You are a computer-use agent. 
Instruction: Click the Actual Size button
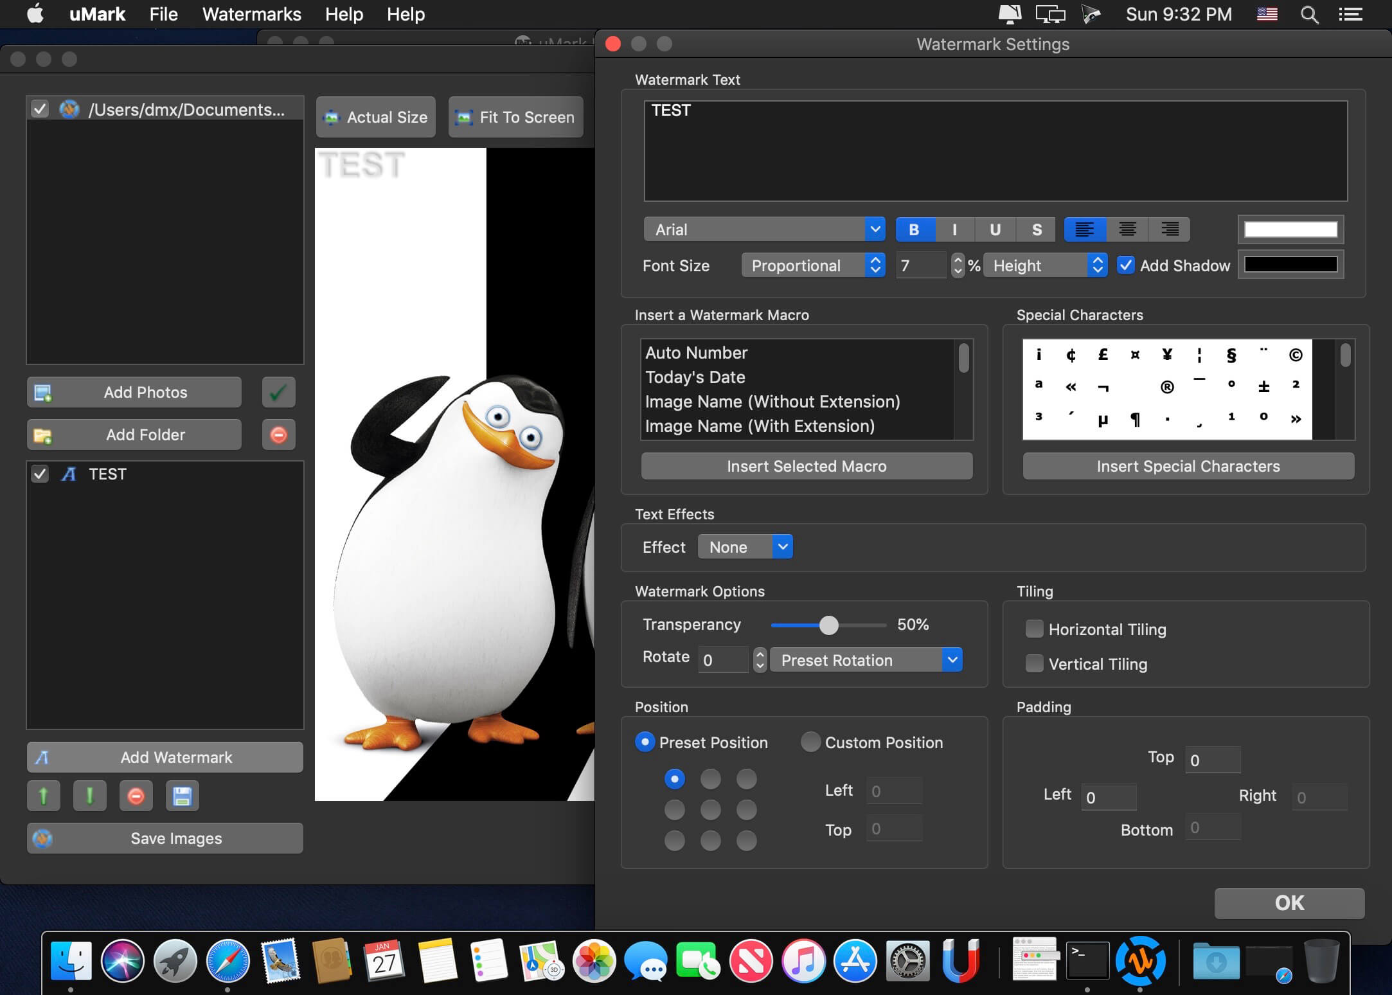point(376,117)
